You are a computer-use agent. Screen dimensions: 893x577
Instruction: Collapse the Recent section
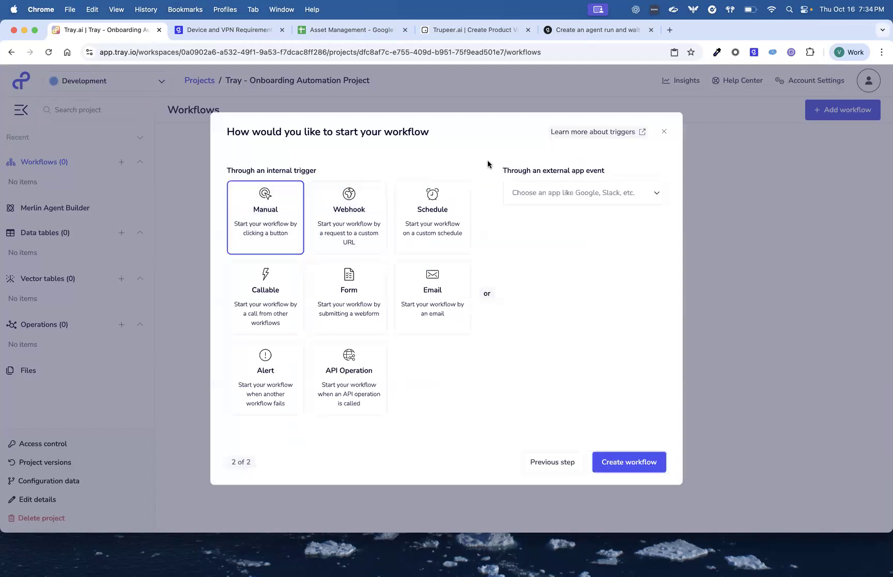pos(140,137)
